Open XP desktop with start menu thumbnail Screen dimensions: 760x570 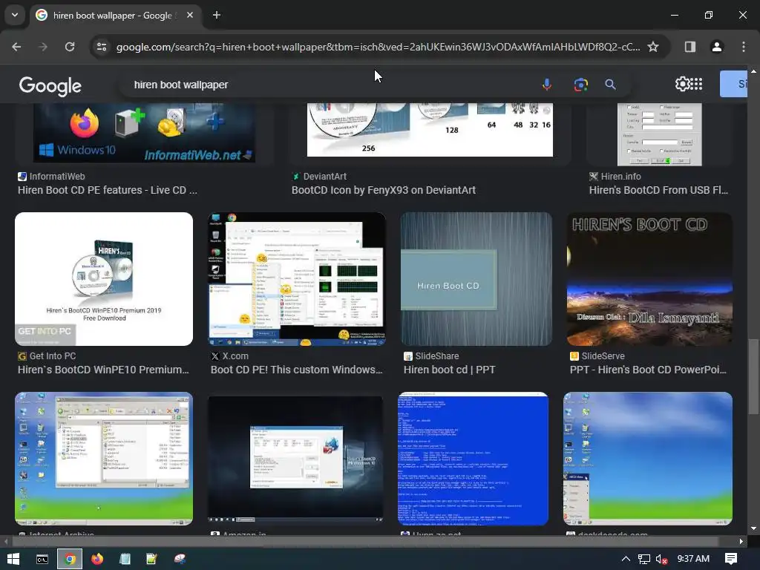tap(647, 459)
